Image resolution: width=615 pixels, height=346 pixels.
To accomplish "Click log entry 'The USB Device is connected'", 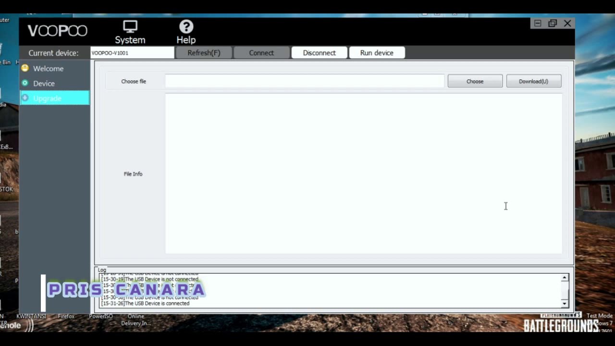I will pyautogui.click(x=146, y=303).
